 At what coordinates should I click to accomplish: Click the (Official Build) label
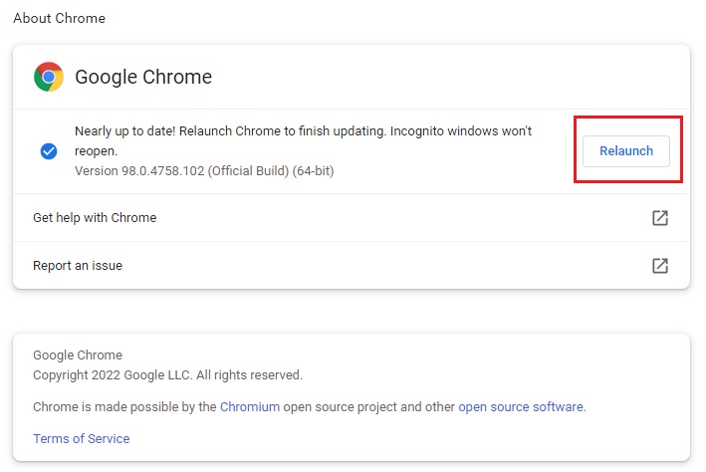(247, 171)
